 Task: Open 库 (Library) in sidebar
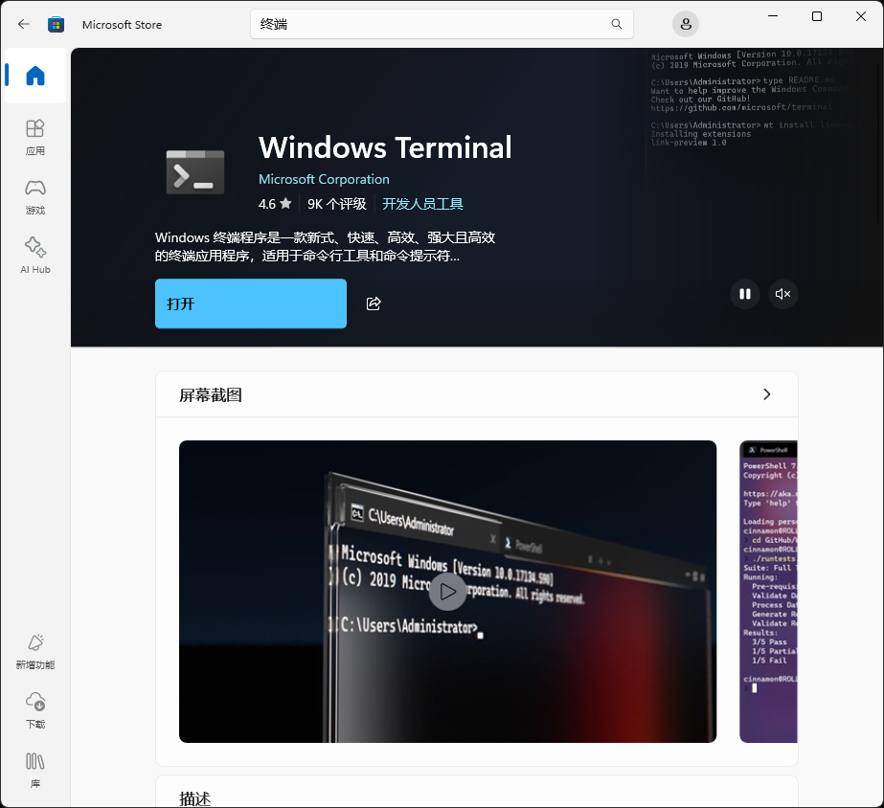click(35, 769)
